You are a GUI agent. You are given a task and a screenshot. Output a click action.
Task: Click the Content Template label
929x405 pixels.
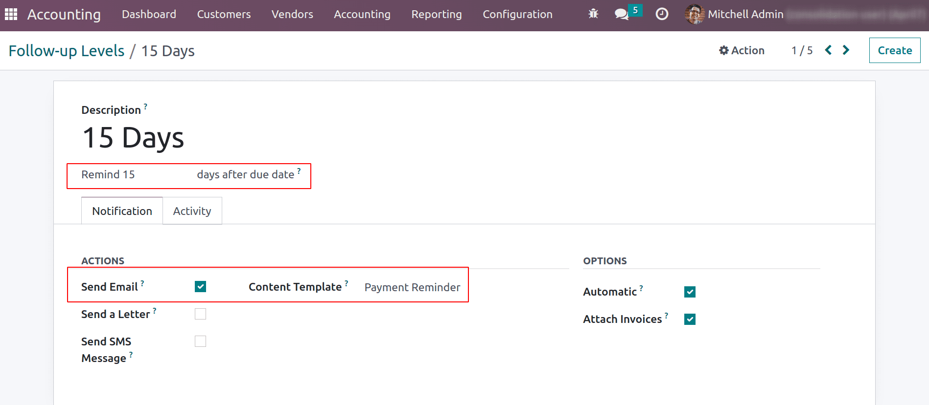(295, 287)
